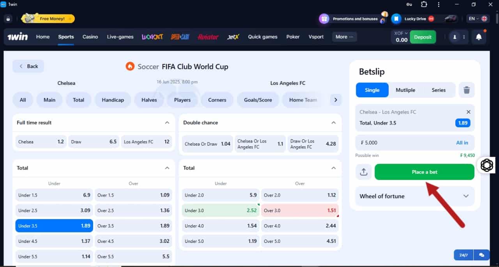Open the notifications bell
The height and width of the screenshot is (267, 499).
point(479,37)
